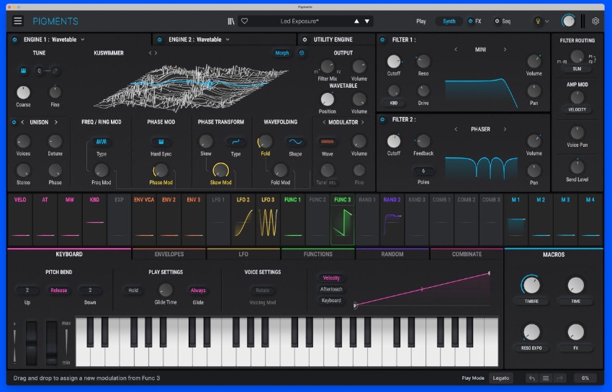Click the wavetable 3D view settings icon
Image resolution: width=612 pixels, height=392 pixels.
pos(302,53)
